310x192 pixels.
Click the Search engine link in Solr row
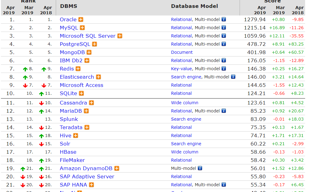coord(186,144)
